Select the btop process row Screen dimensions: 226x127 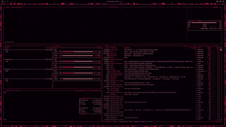pos(162,58)
